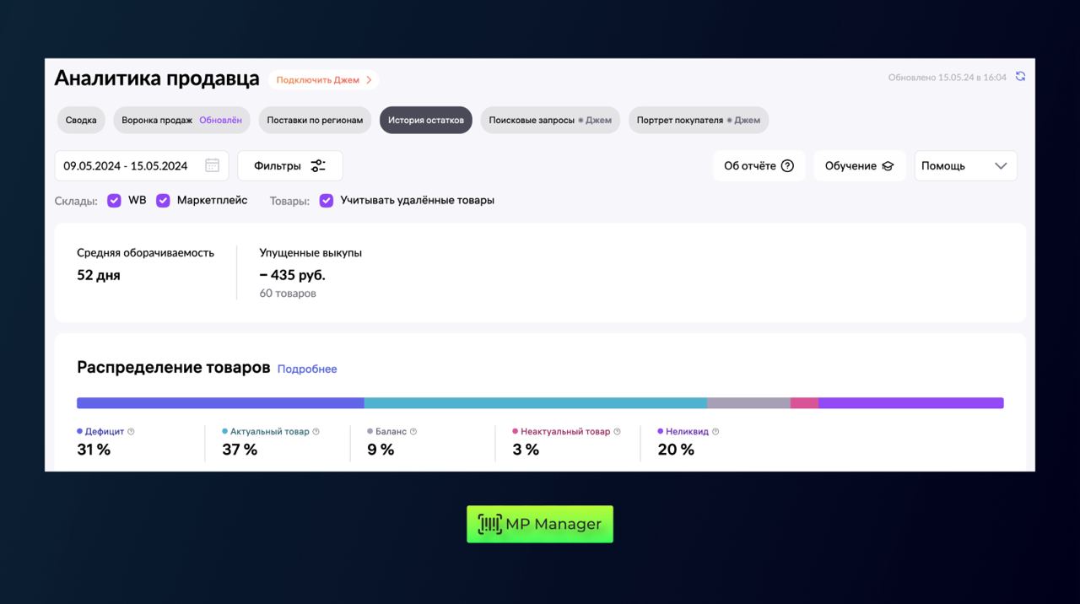The width and height of the screenshot is (1080, 604).
Task: Disable Учитывать удалённые товары checkbox
Action: (x=327, y=201)
